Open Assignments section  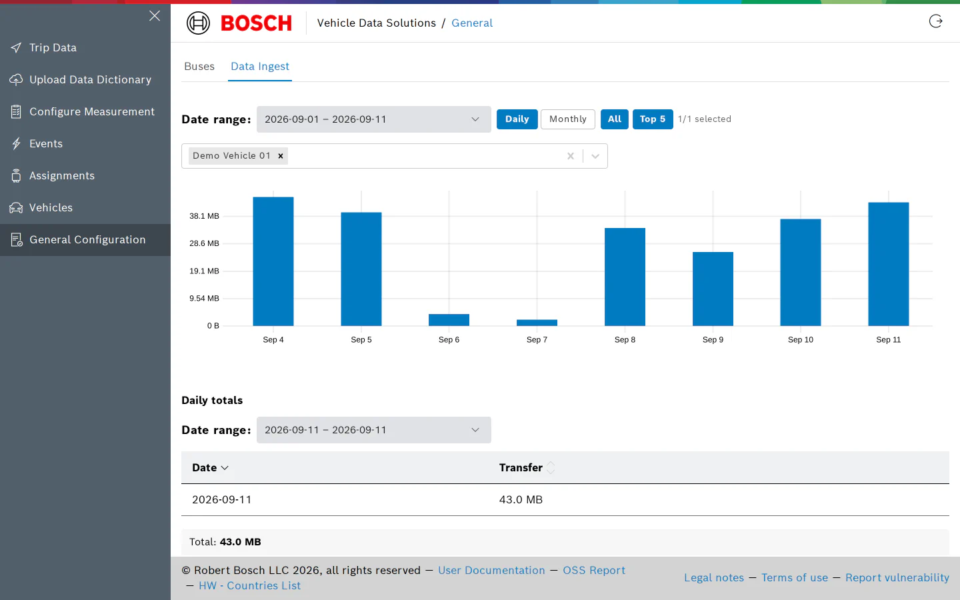point(85,176)
